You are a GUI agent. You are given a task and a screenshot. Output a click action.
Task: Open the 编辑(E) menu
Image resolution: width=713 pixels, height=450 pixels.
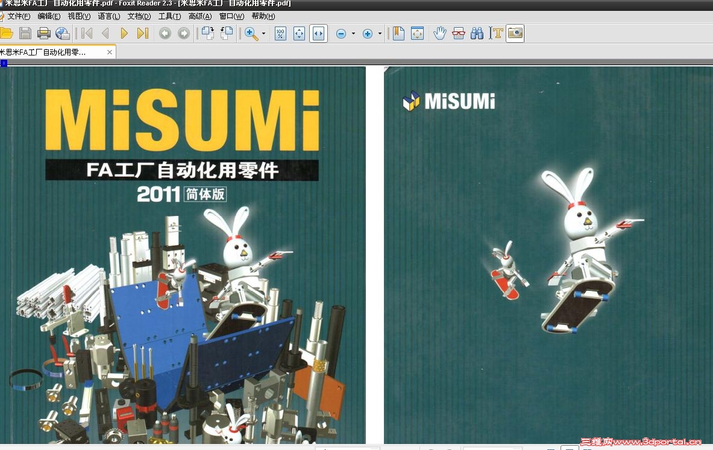click(x=49, y=16)
